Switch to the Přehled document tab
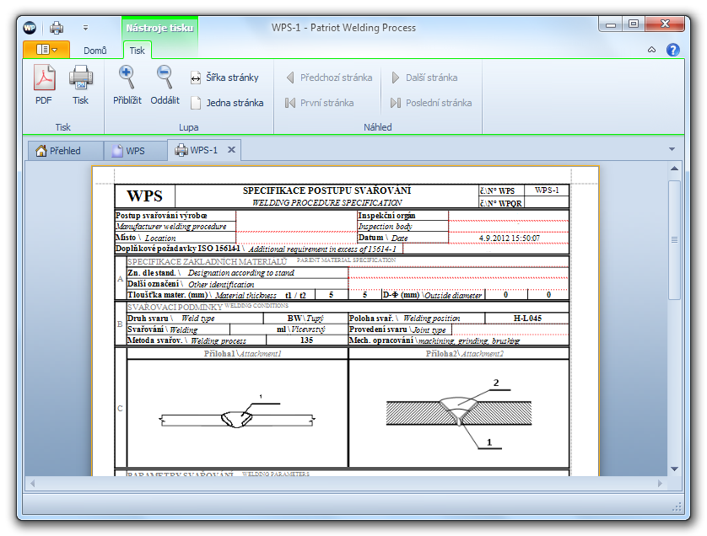The width and height of the screenshot is (707, 536). (65, 151)
